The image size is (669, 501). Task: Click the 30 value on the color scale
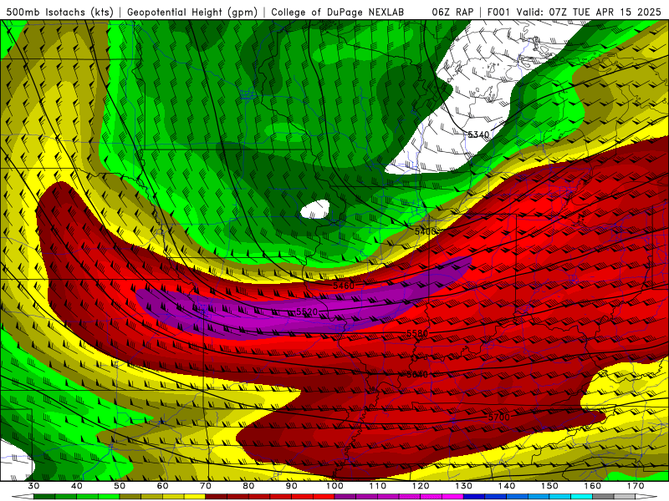[x=33, y=486]
